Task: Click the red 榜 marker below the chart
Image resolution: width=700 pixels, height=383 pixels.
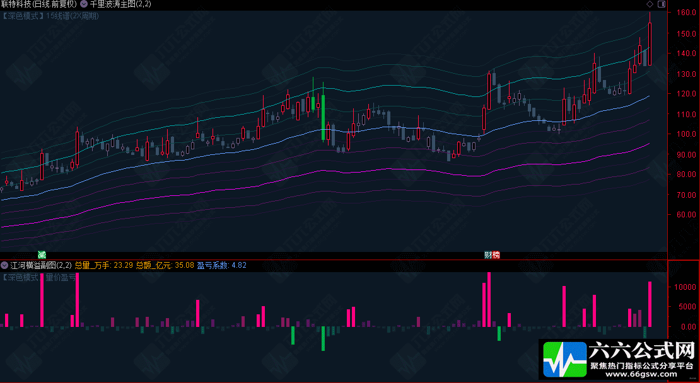Action: coord(496,255)
